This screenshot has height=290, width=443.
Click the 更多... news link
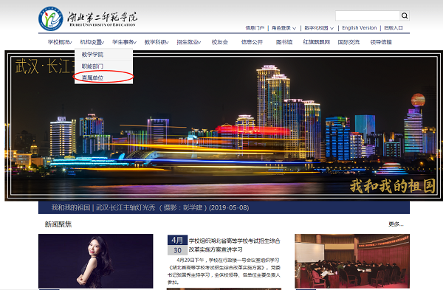396,224
